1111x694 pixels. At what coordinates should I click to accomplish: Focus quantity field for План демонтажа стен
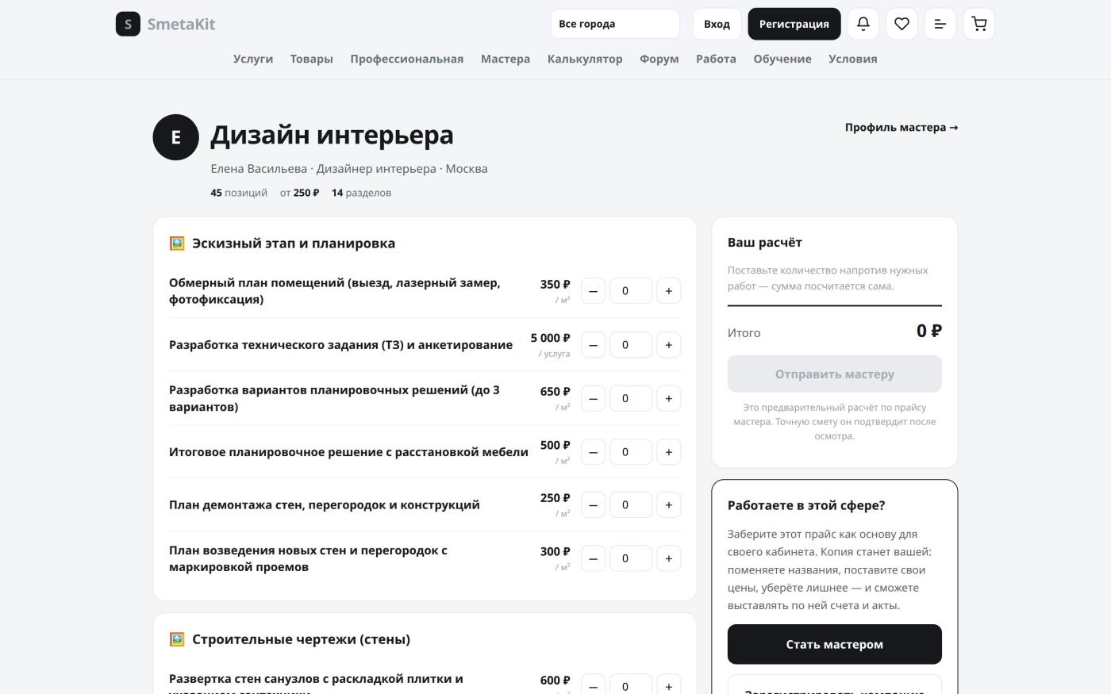pyautogui.click(x=631, y=505)
